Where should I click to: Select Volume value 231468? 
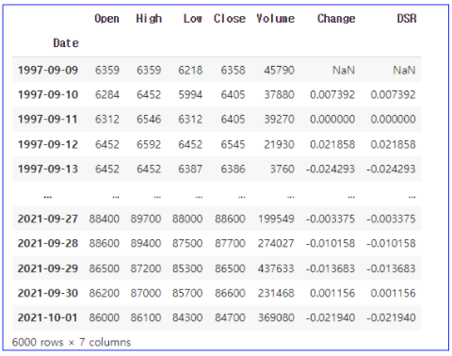pyautogui.click(x=276, y=293)
